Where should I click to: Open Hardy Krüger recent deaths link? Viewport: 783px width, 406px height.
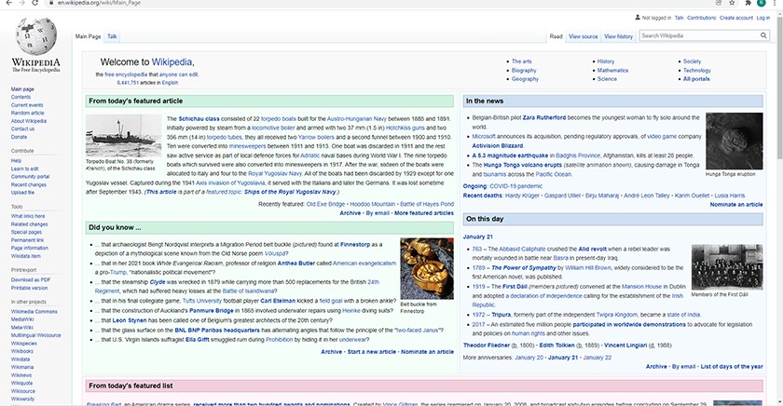pyautogui.click(x=522, y=196)
